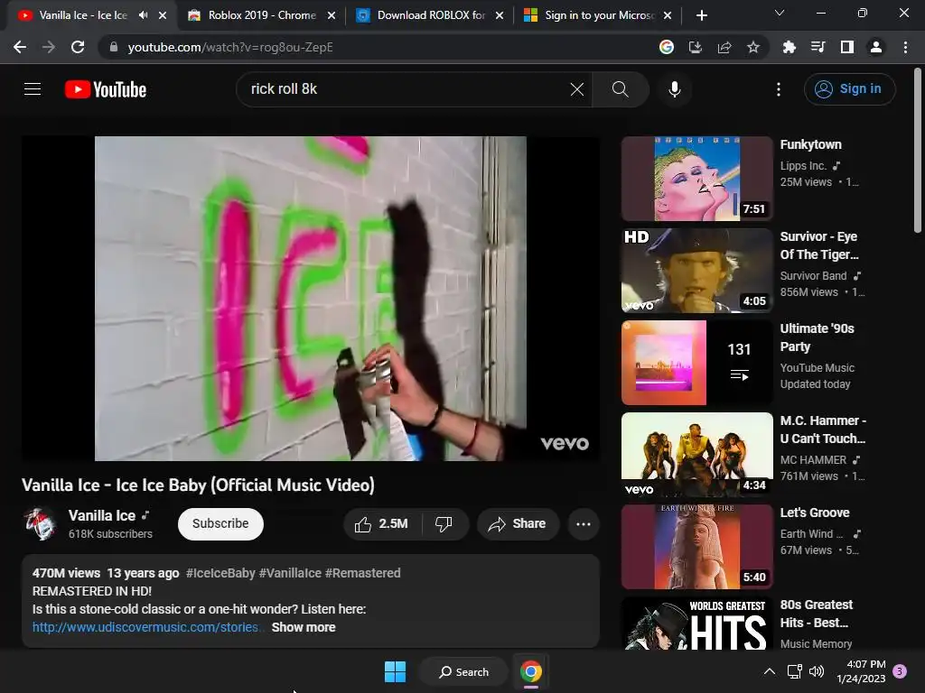
Task: Open the YouTube guide hamburger menu
Action: coord(33,89)
